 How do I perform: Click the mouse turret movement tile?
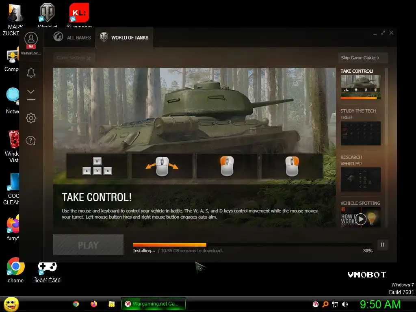click(162, 166)
